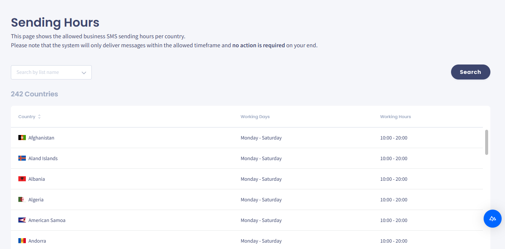Click the table's vertical scrollbar thumb
The height and width of the screenshot is (249, 505).
[487, 142]
